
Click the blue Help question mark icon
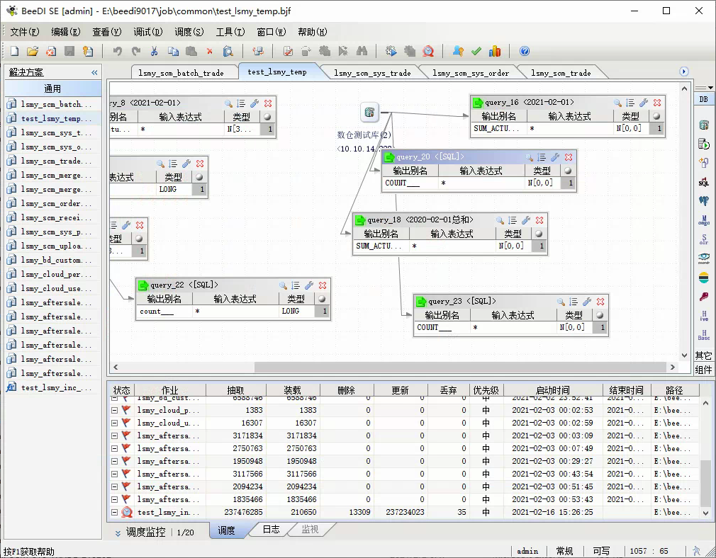[524, 51]
